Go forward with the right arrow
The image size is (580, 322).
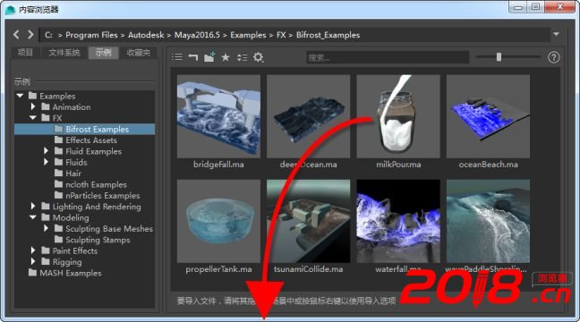30,35
